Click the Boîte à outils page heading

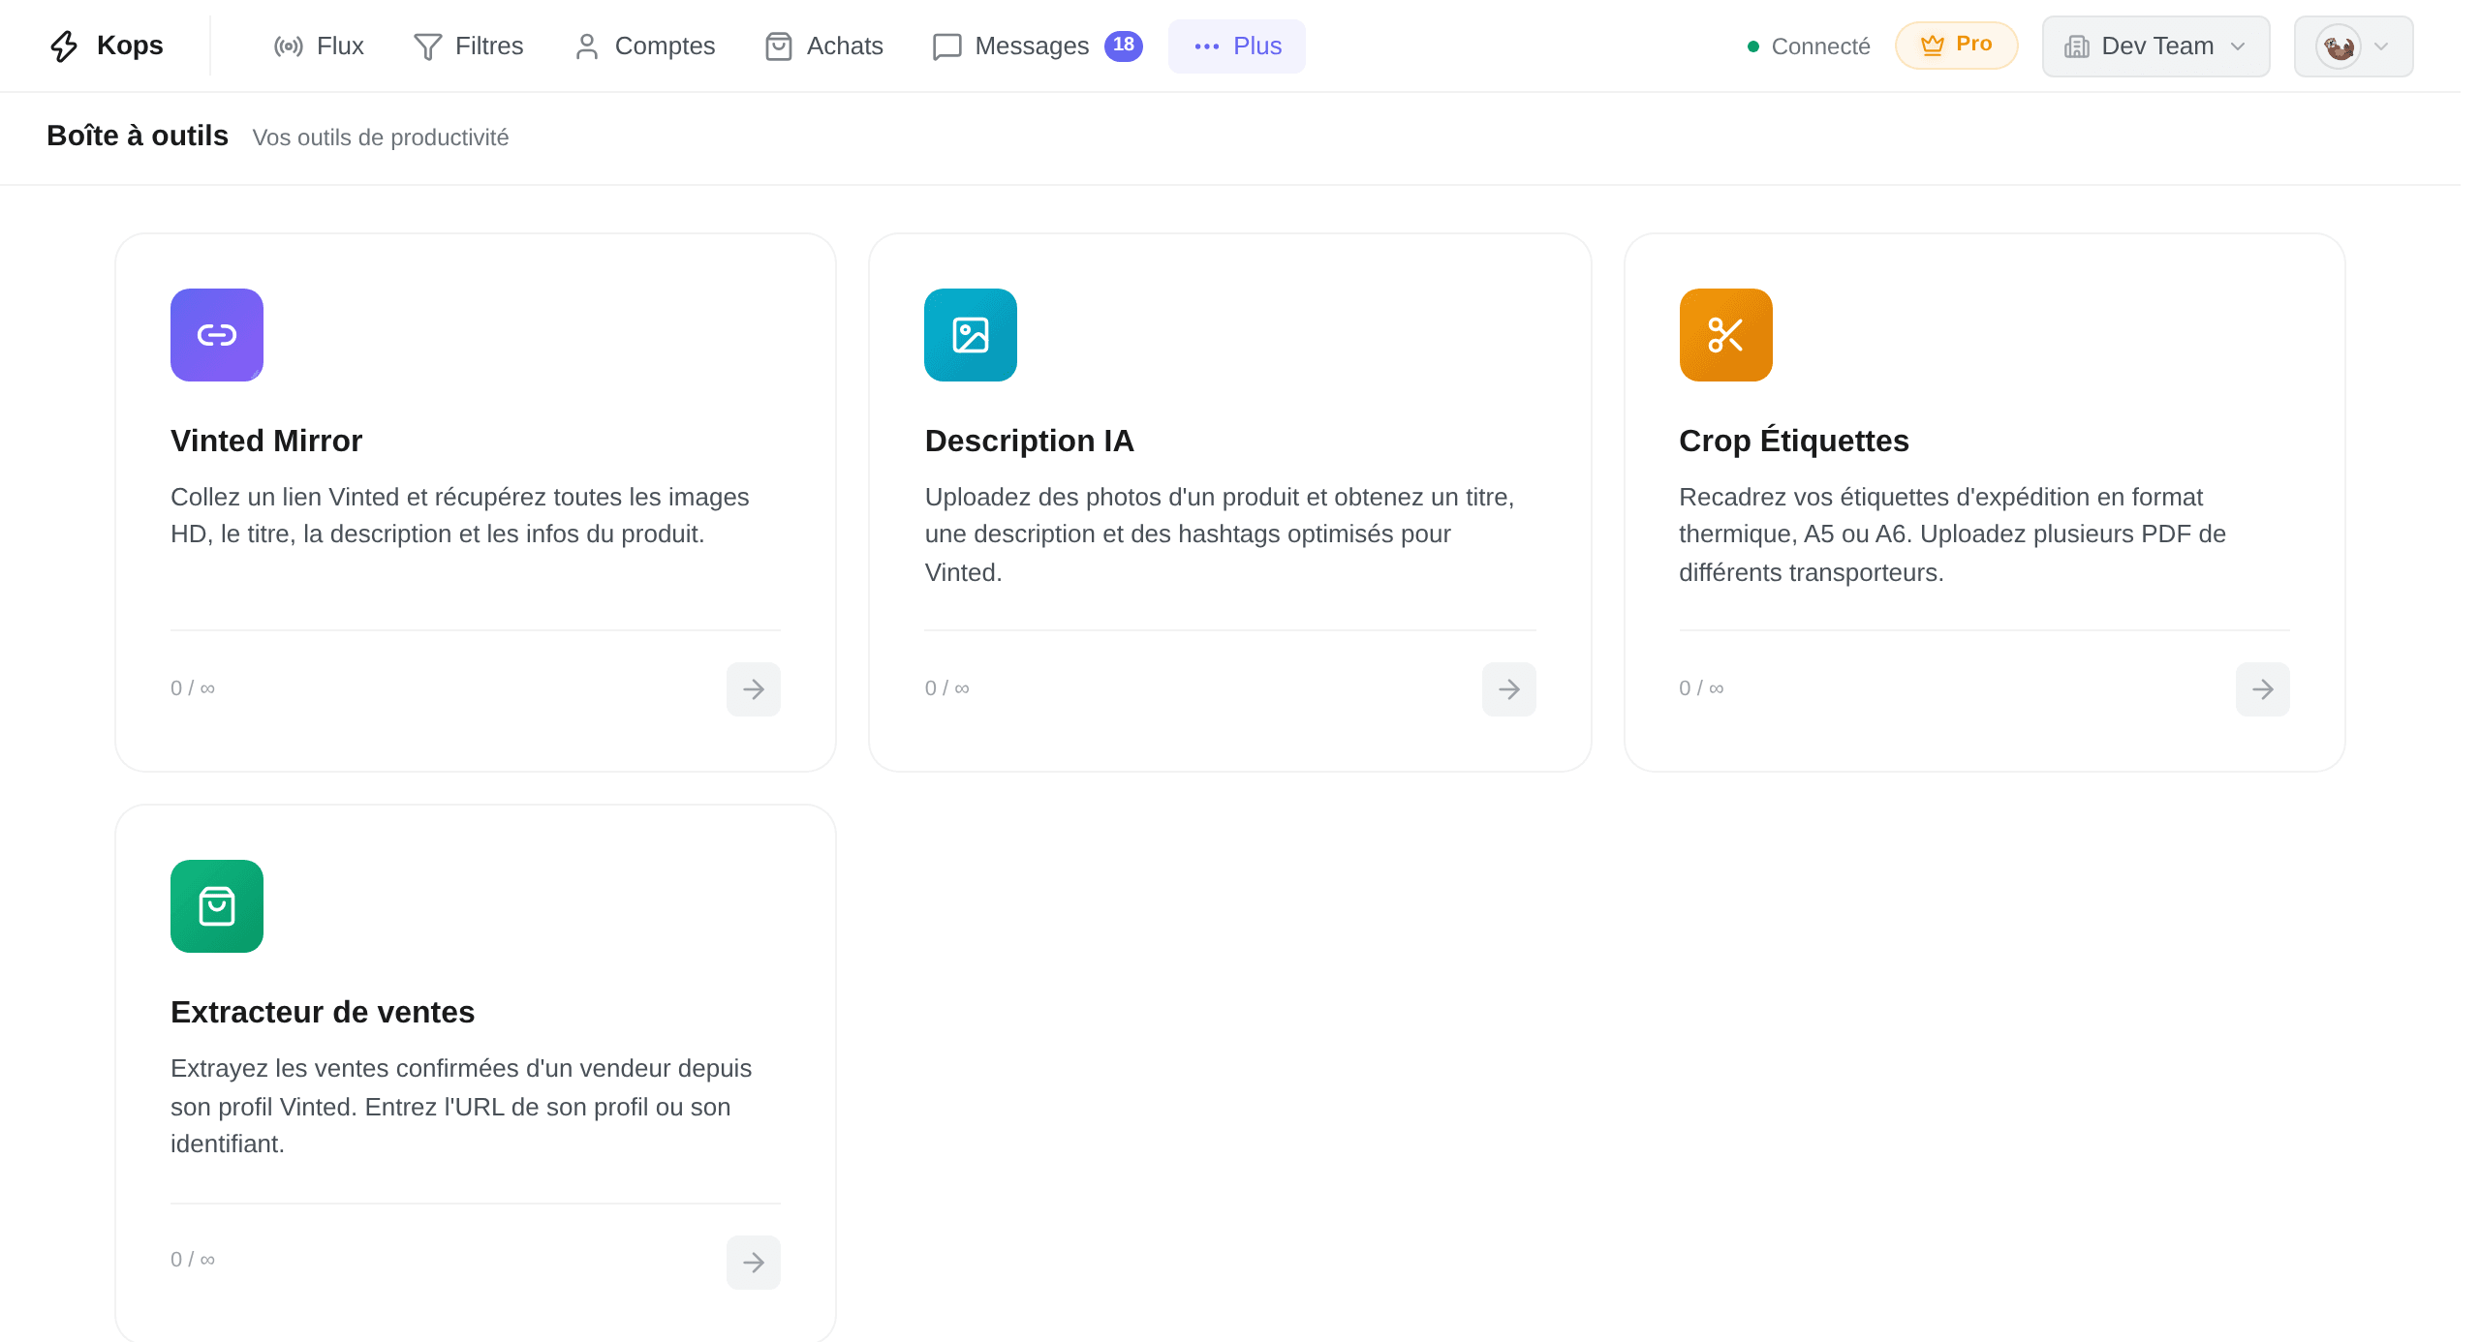click(x=138, y=136)
